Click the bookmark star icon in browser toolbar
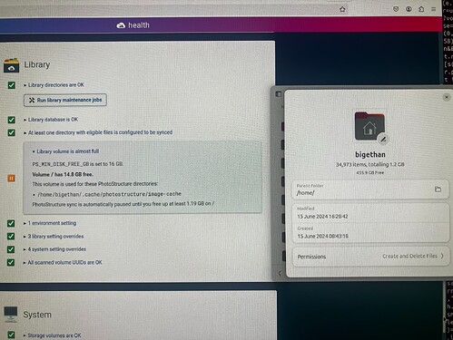This screenshot has height=340, width=453. 342,9
